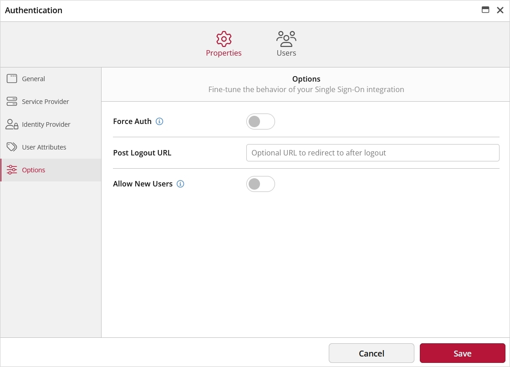Click the Options sliders icon
Viewport: 510px width, 367px height.
(12, 170)
